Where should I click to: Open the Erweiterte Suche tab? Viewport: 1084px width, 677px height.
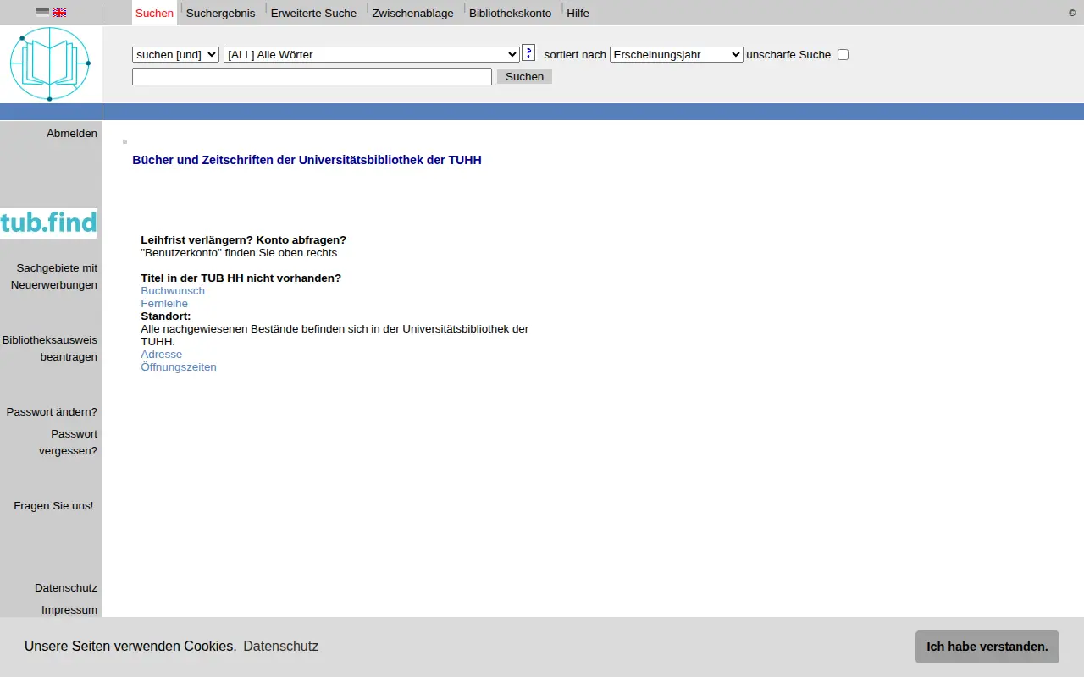pyautogui.click(x=313, y=13)
